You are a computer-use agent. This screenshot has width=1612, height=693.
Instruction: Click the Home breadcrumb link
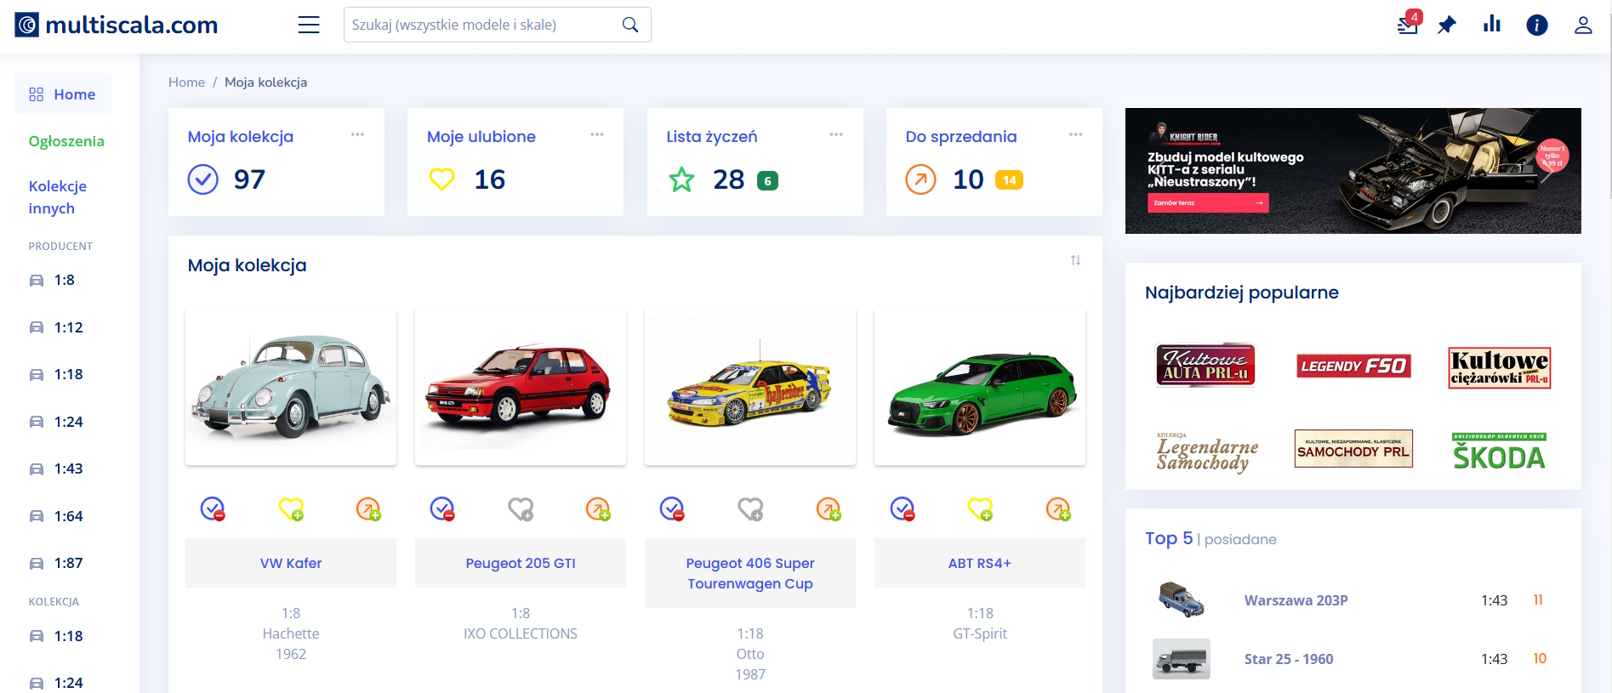(186, 82)
